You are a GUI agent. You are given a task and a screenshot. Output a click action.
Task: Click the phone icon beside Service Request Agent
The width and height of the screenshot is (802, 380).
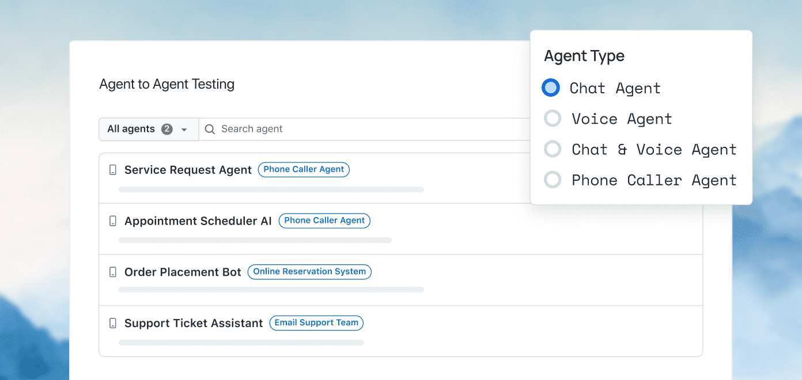[114, 169]
